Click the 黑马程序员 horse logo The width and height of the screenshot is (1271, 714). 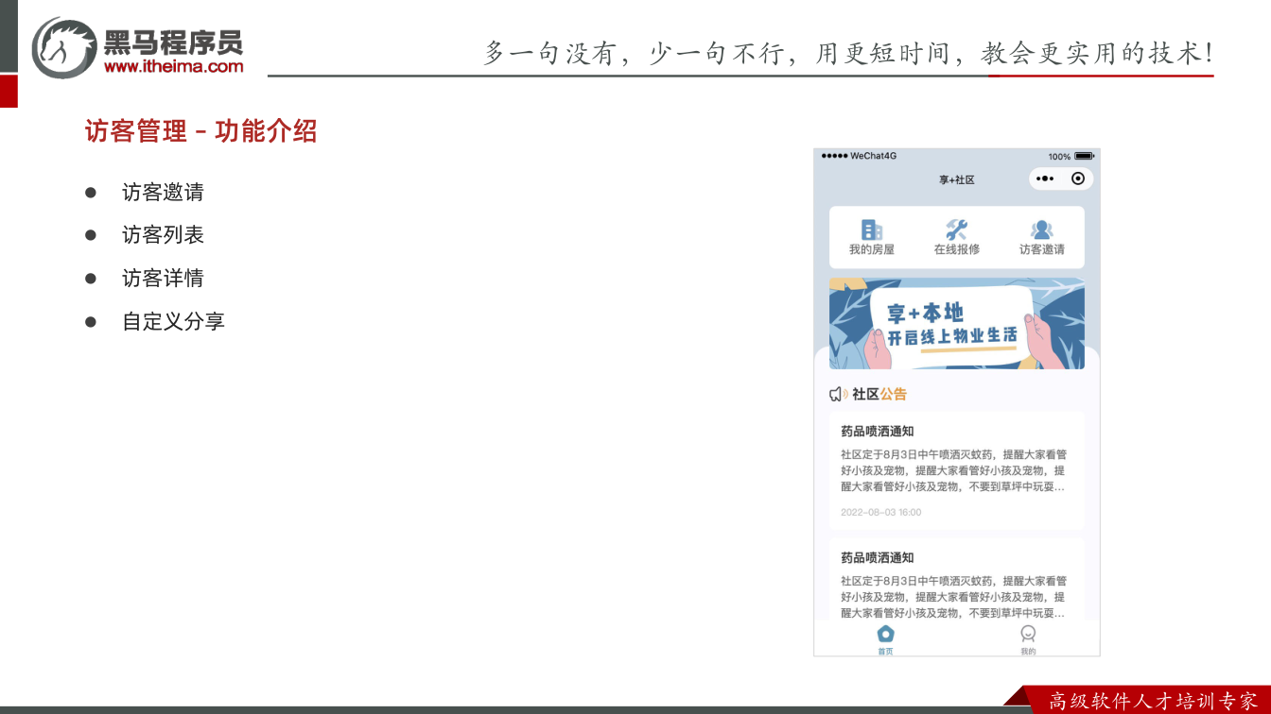coord(64,47)
